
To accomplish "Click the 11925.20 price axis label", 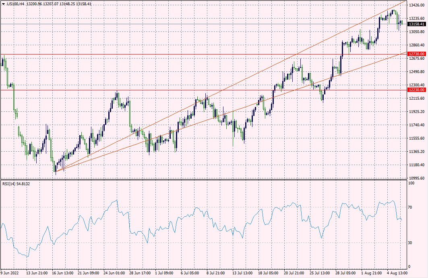I will pyautogui.click(x=417, y=112).
